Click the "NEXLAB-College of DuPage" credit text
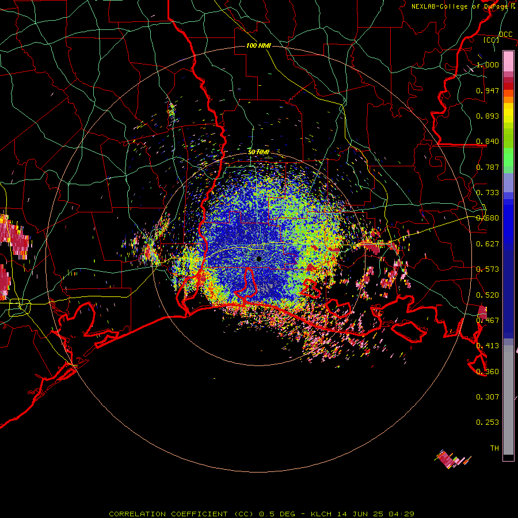Image resolution: width=518 pixels, height=518 pixels. click(x=460, y=6)
